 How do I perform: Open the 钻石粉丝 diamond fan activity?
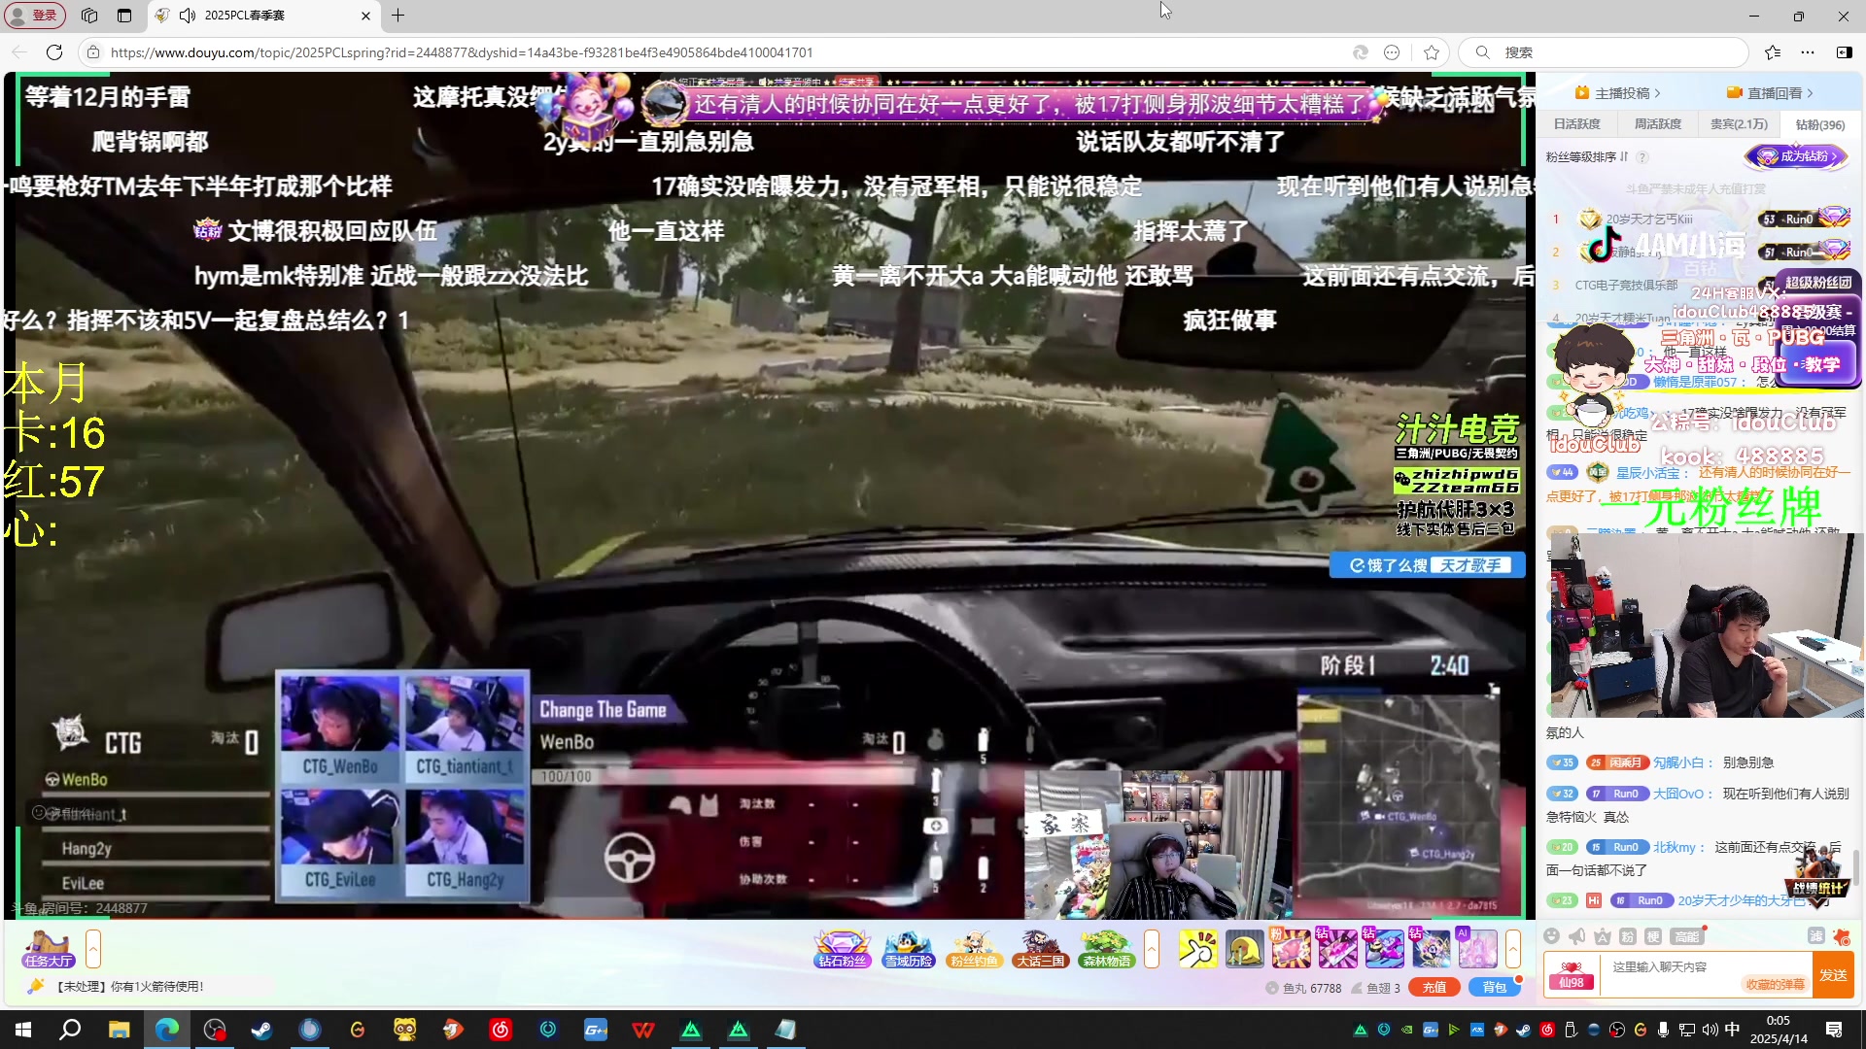tap(842, 949)
